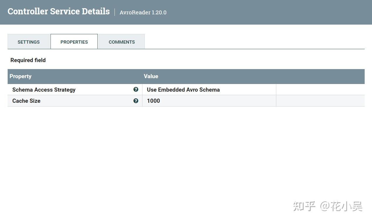Click the Required field label
The width and height of the screenshot is (372, 221).
(28, 60)
